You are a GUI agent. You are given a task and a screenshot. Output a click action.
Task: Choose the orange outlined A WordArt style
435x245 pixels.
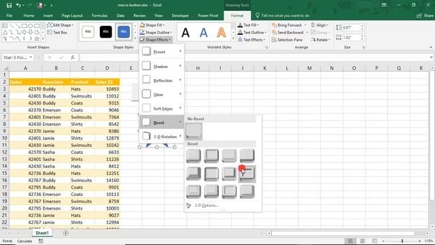(x=222, y=33)
